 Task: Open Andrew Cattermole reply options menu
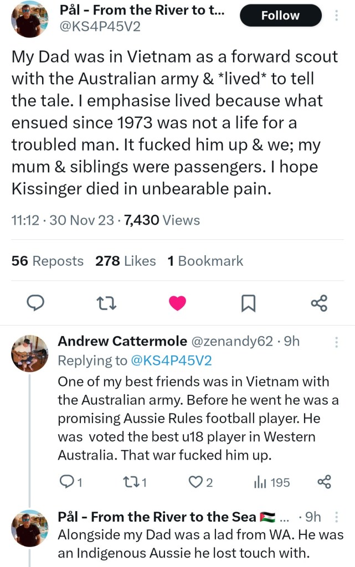click(337, 343)
